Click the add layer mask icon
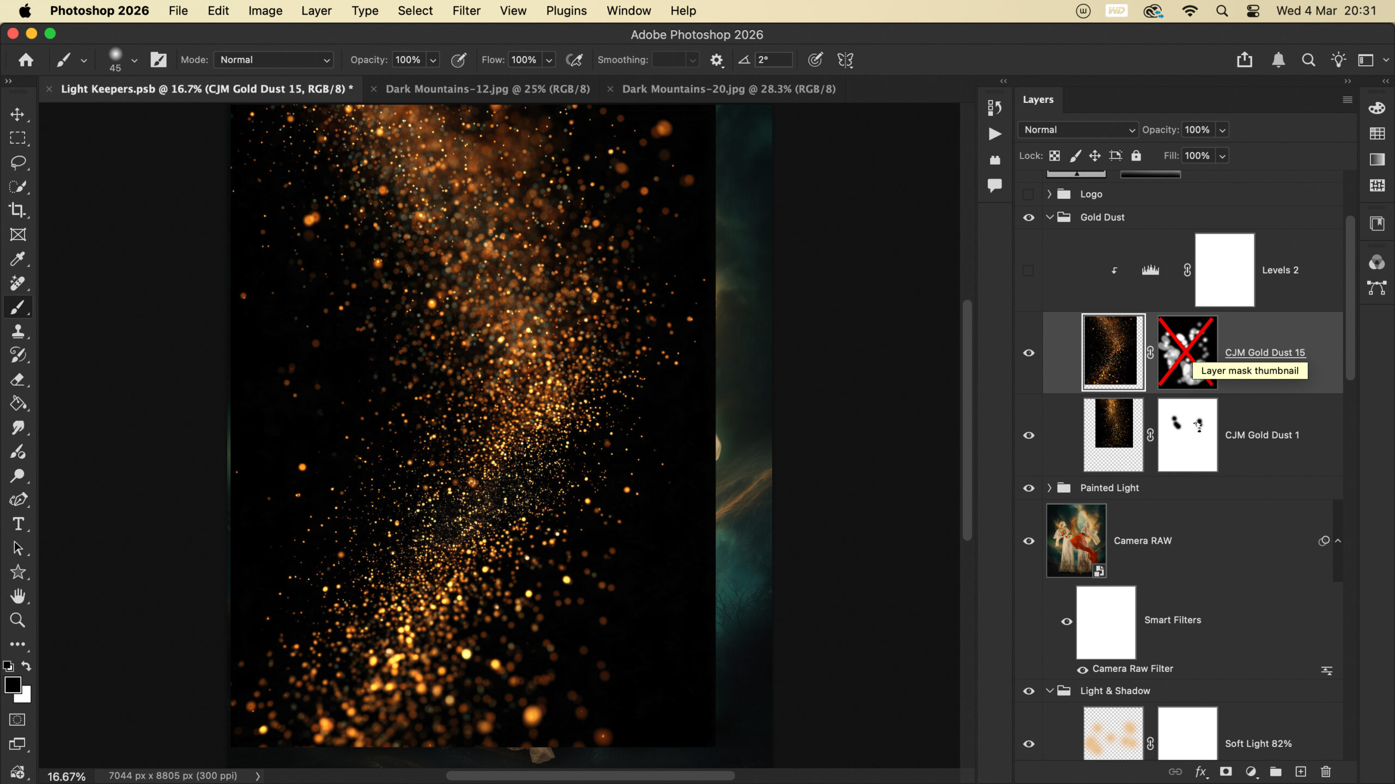The image size is (1395, 784). tap(1226, 771)
